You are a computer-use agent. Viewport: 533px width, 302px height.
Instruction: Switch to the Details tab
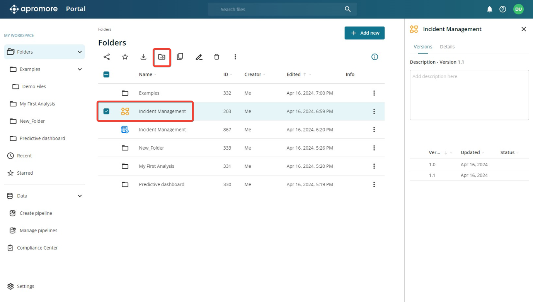point(447,47)
